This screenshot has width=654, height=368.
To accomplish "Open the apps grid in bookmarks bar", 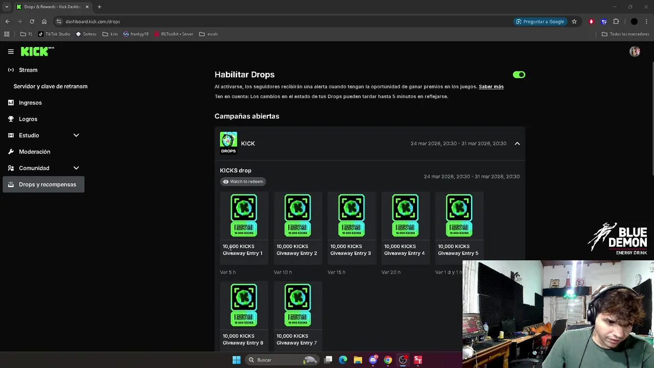I will coord(7,34).
